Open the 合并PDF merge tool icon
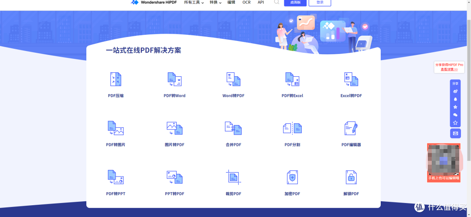 [233, 128]
